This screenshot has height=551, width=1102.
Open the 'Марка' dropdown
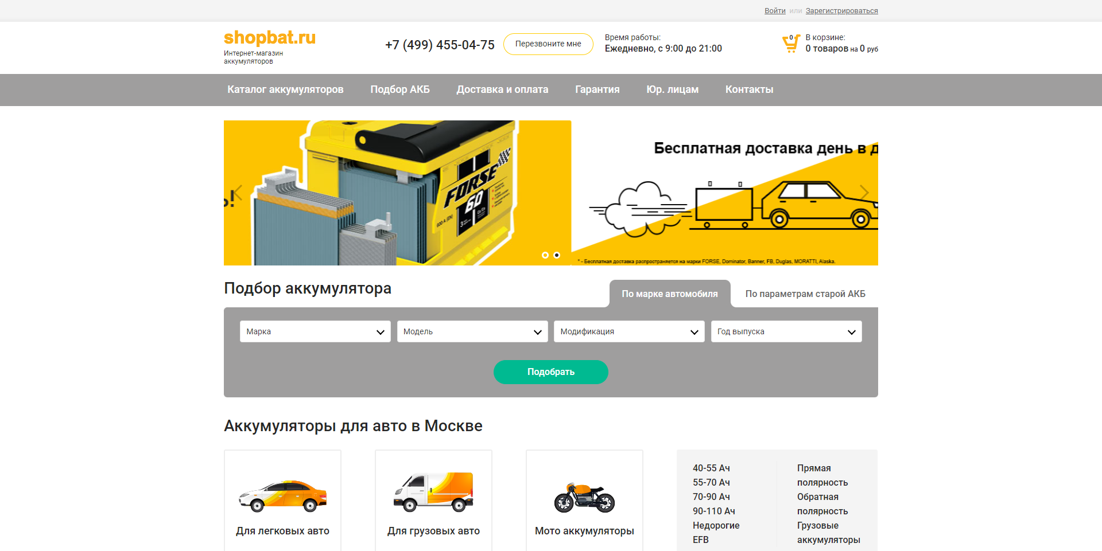tap(315, 331)
